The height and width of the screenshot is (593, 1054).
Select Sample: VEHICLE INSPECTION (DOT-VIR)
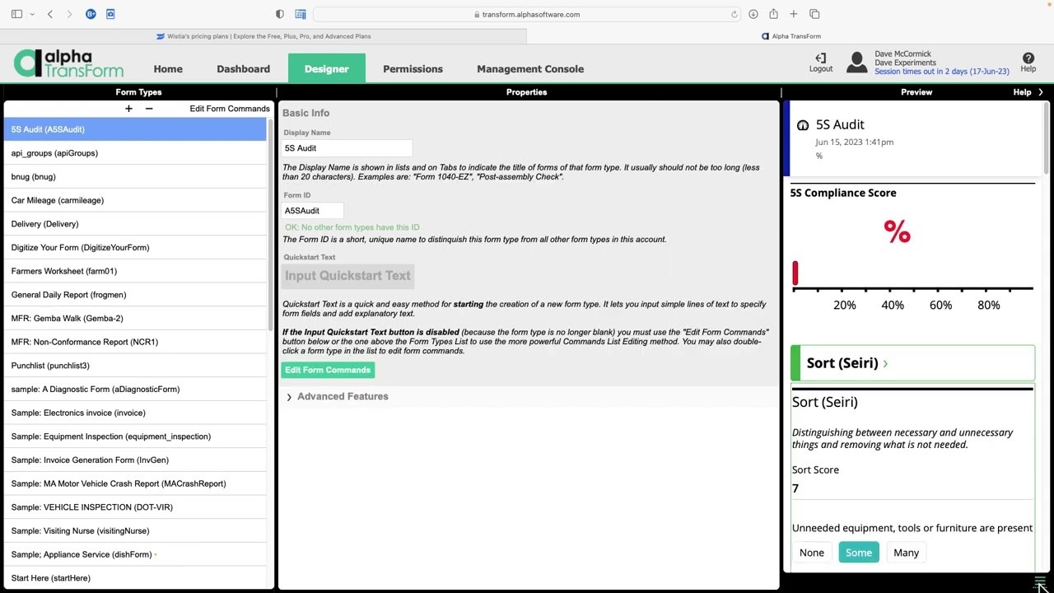click(x=135, y=507)
